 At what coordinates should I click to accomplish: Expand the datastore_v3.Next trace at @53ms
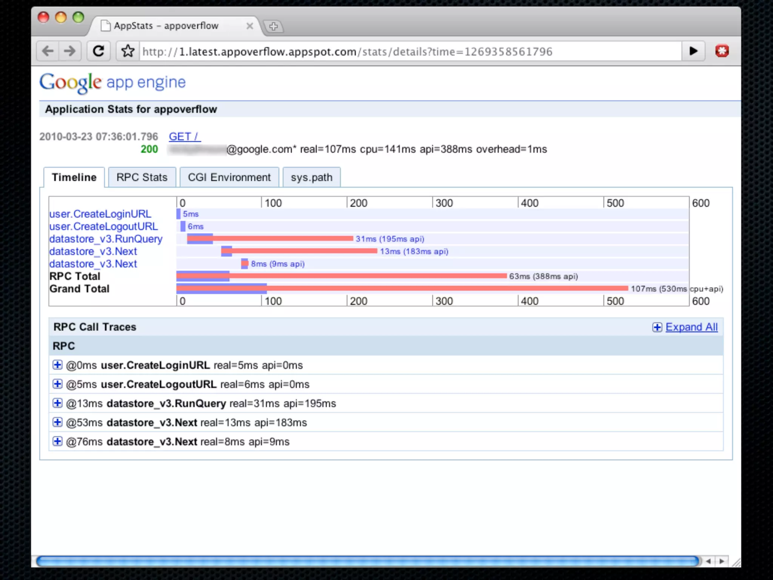(57, 422)
